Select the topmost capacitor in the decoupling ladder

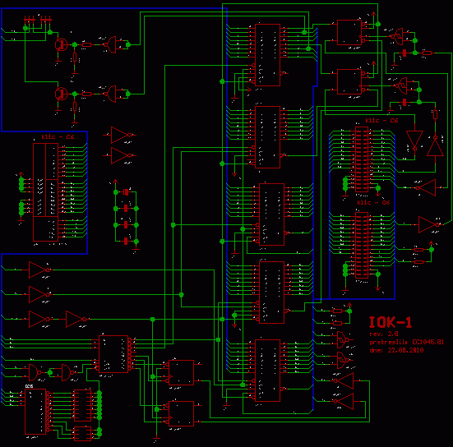[126, 192]
